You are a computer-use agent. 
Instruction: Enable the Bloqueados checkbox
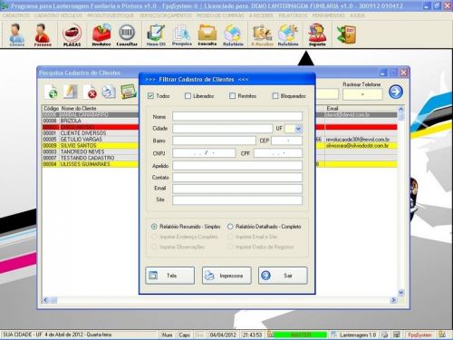coord(275,96)
